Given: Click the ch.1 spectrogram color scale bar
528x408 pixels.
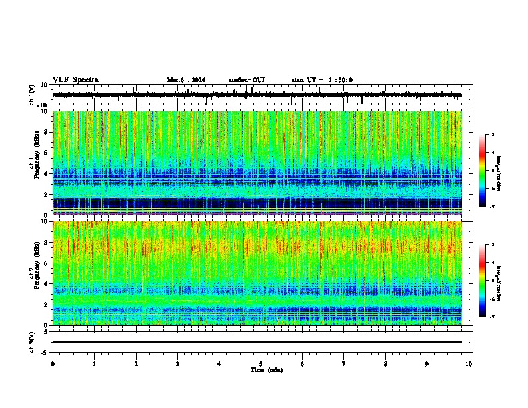Looking at the screenshot, I should click(482, 171).
